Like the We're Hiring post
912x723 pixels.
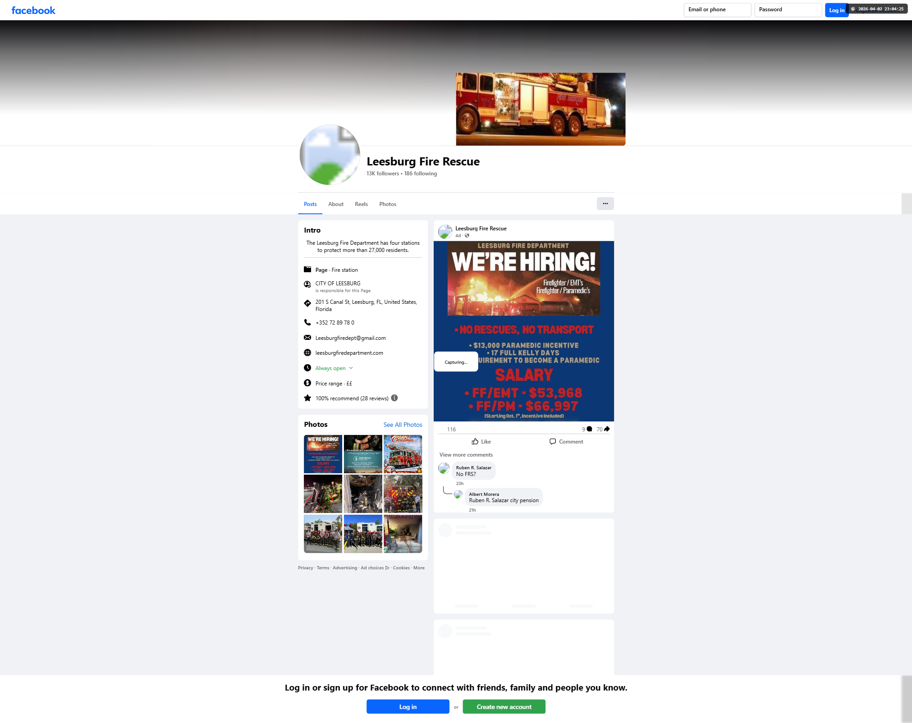(x=481, y=442)
